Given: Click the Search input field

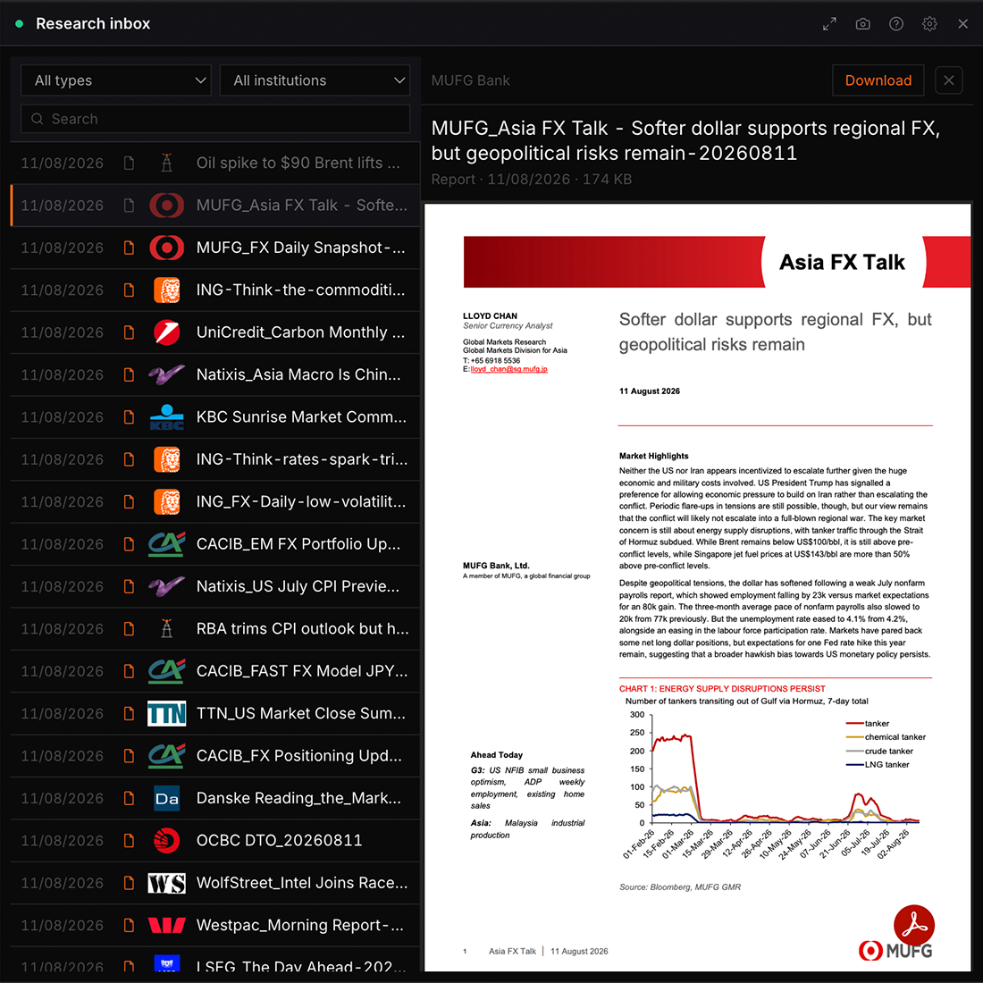Looking at the screenshot, I should pyautogui.click(x=215, y=119).
